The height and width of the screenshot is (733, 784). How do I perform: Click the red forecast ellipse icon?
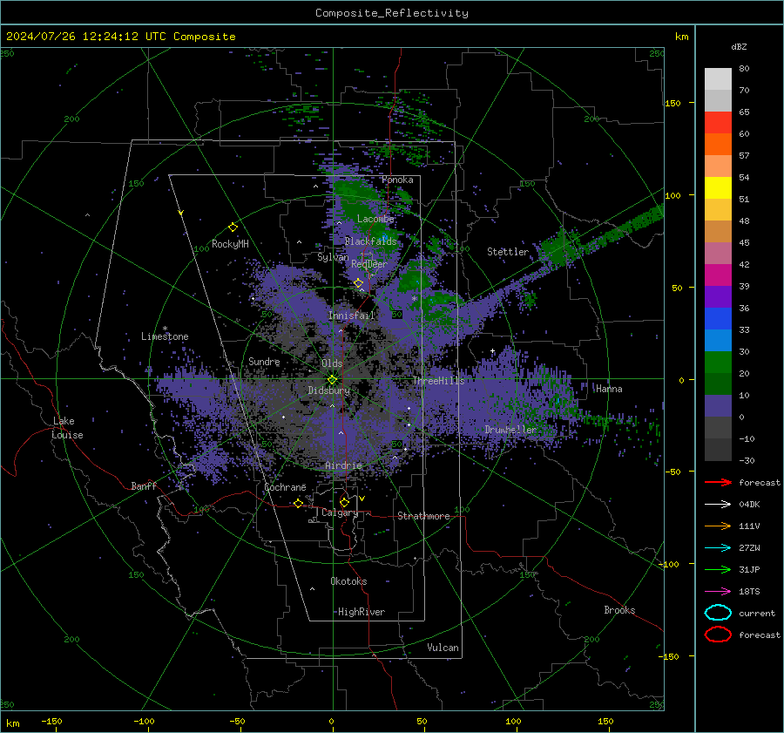[718, 635]
